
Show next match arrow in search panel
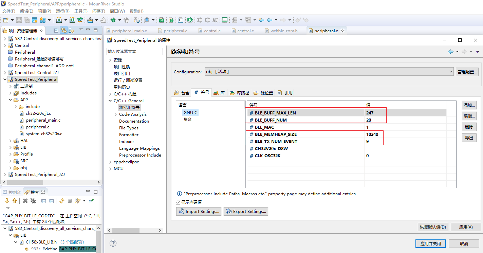[x=6, y=201]
